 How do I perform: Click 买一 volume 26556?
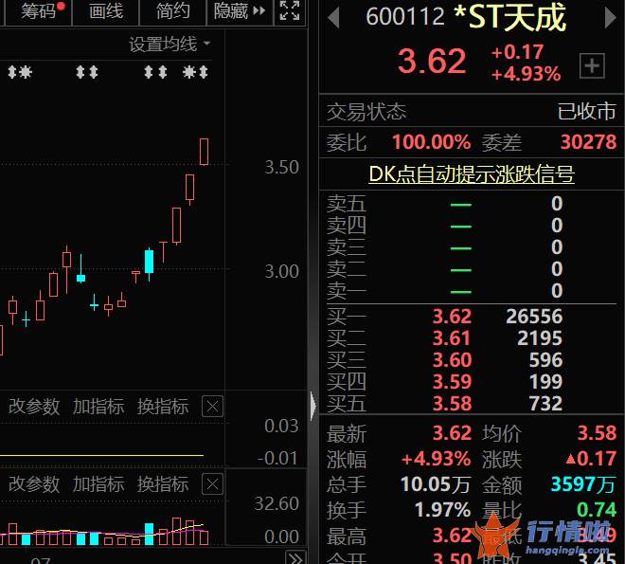click(534, 317)
